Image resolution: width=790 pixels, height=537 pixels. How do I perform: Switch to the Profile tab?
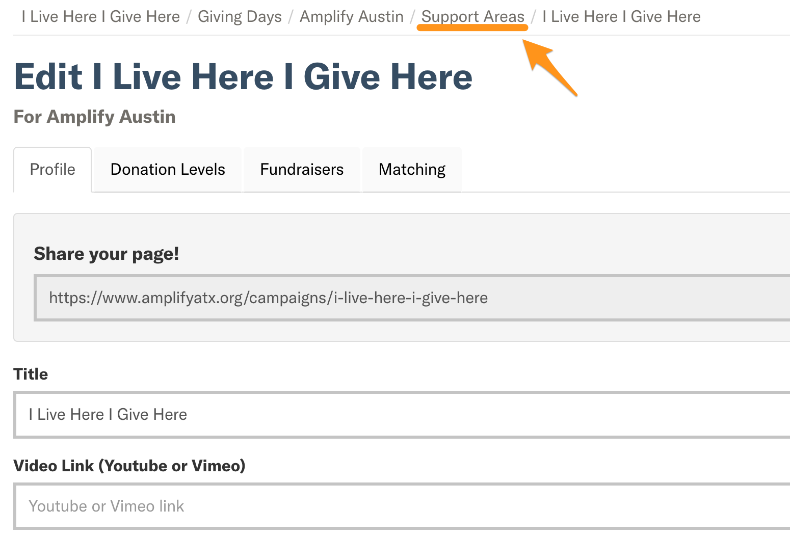point(52,170)
